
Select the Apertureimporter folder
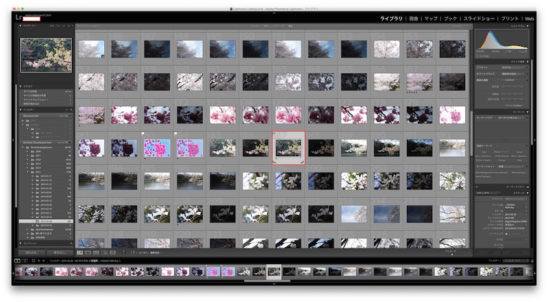tap(45, 229)
